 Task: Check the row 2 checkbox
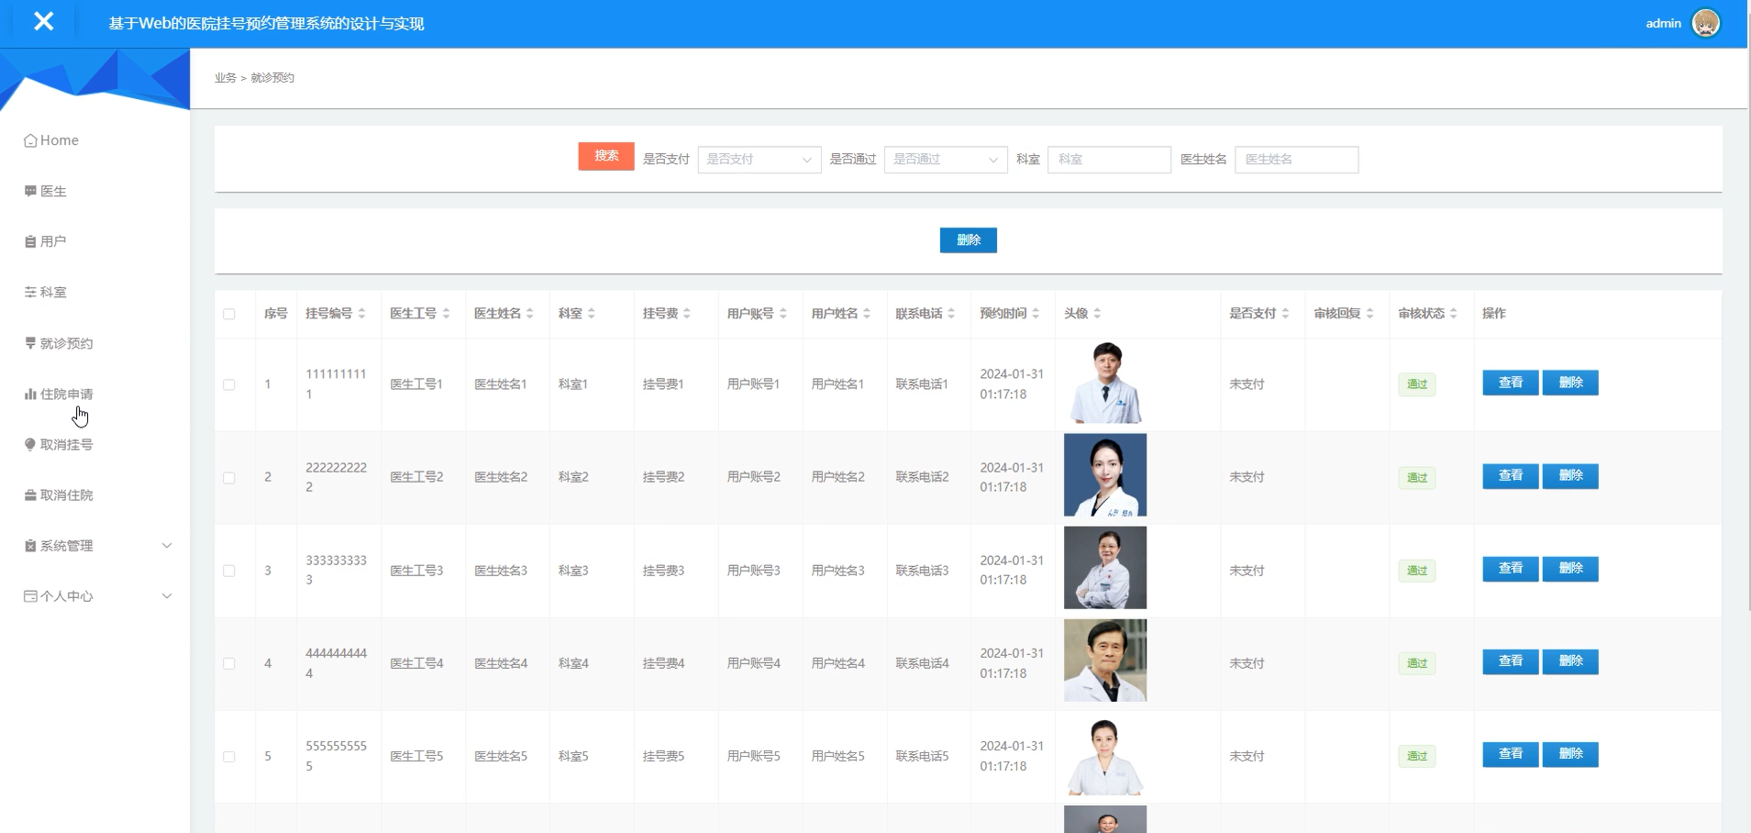pyautogui.click(x=229, y=478)
